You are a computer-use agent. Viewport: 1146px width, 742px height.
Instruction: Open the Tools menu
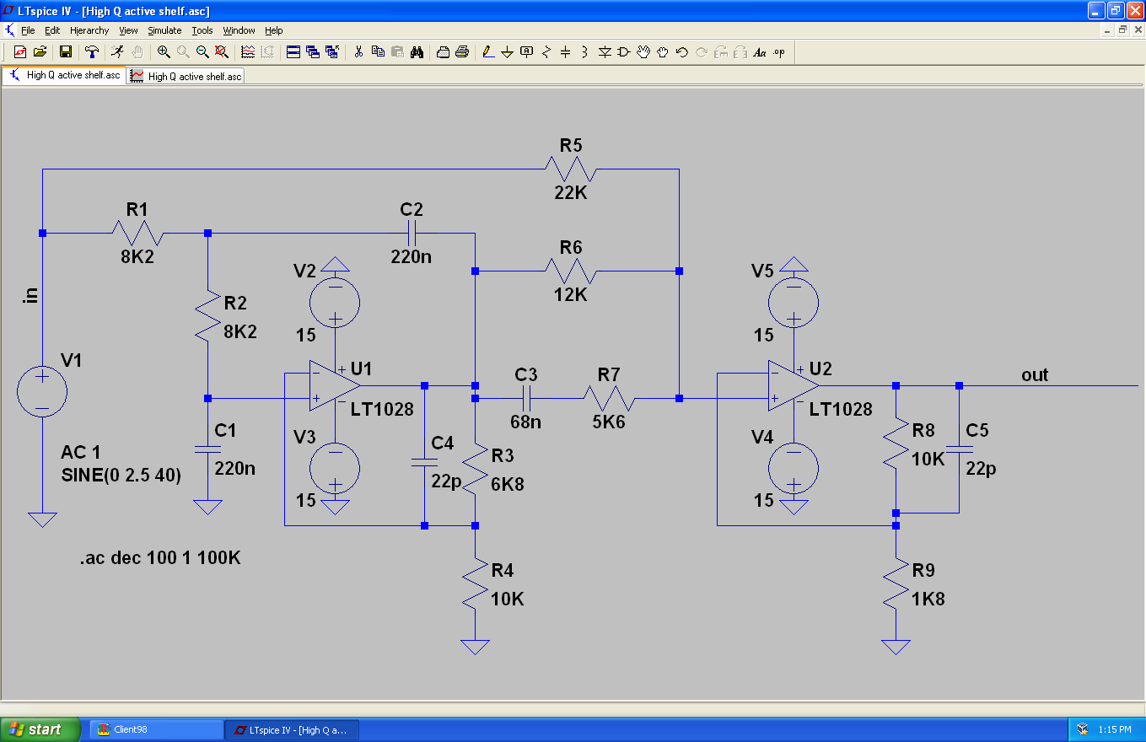(202, 30)
